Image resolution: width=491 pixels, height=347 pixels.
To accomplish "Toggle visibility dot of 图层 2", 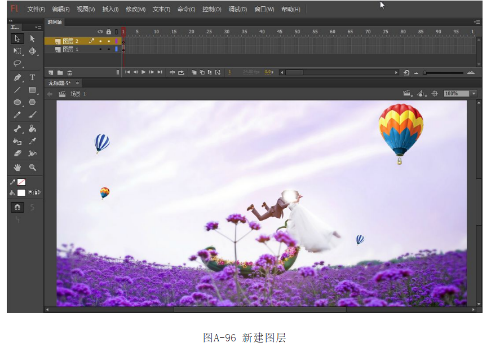I will point(100,41).
